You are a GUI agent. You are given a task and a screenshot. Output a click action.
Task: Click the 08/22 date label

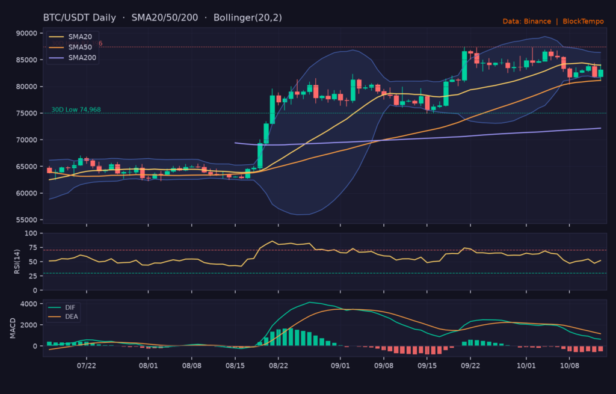point(278,366)
